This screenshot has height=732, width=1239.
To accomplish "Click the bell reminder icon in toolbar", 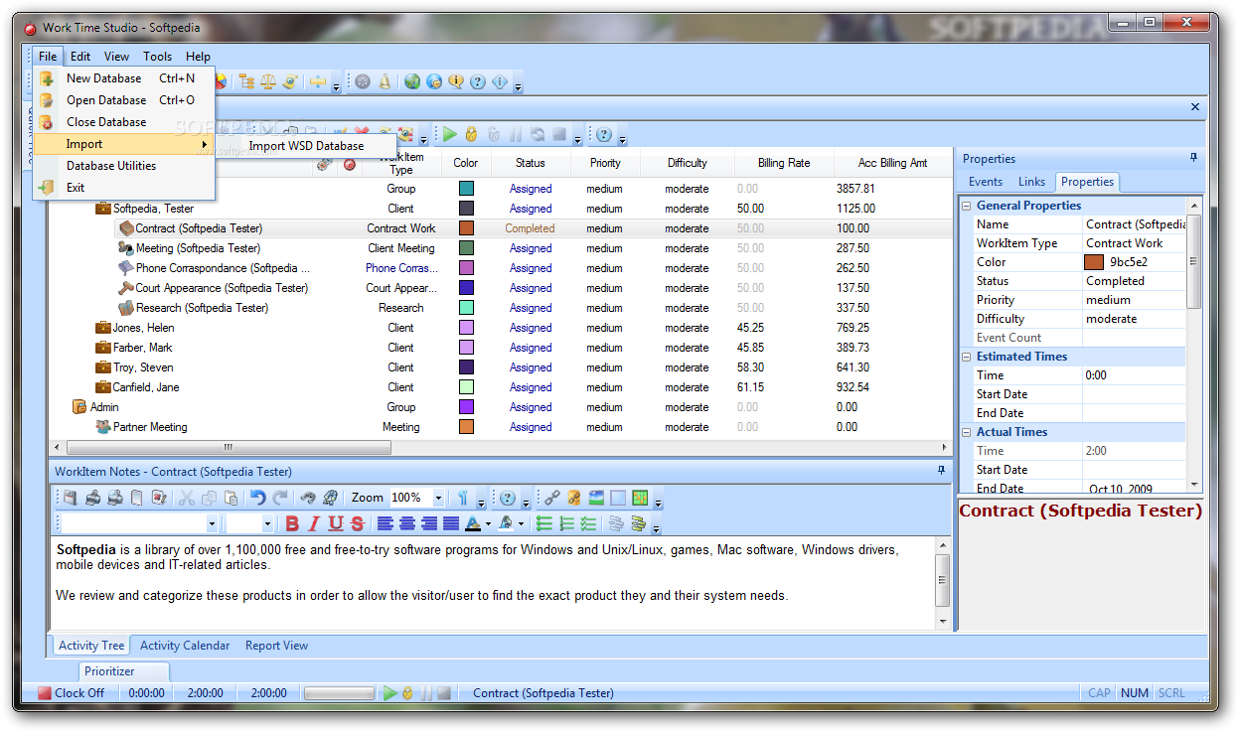I will pos(385,81).
